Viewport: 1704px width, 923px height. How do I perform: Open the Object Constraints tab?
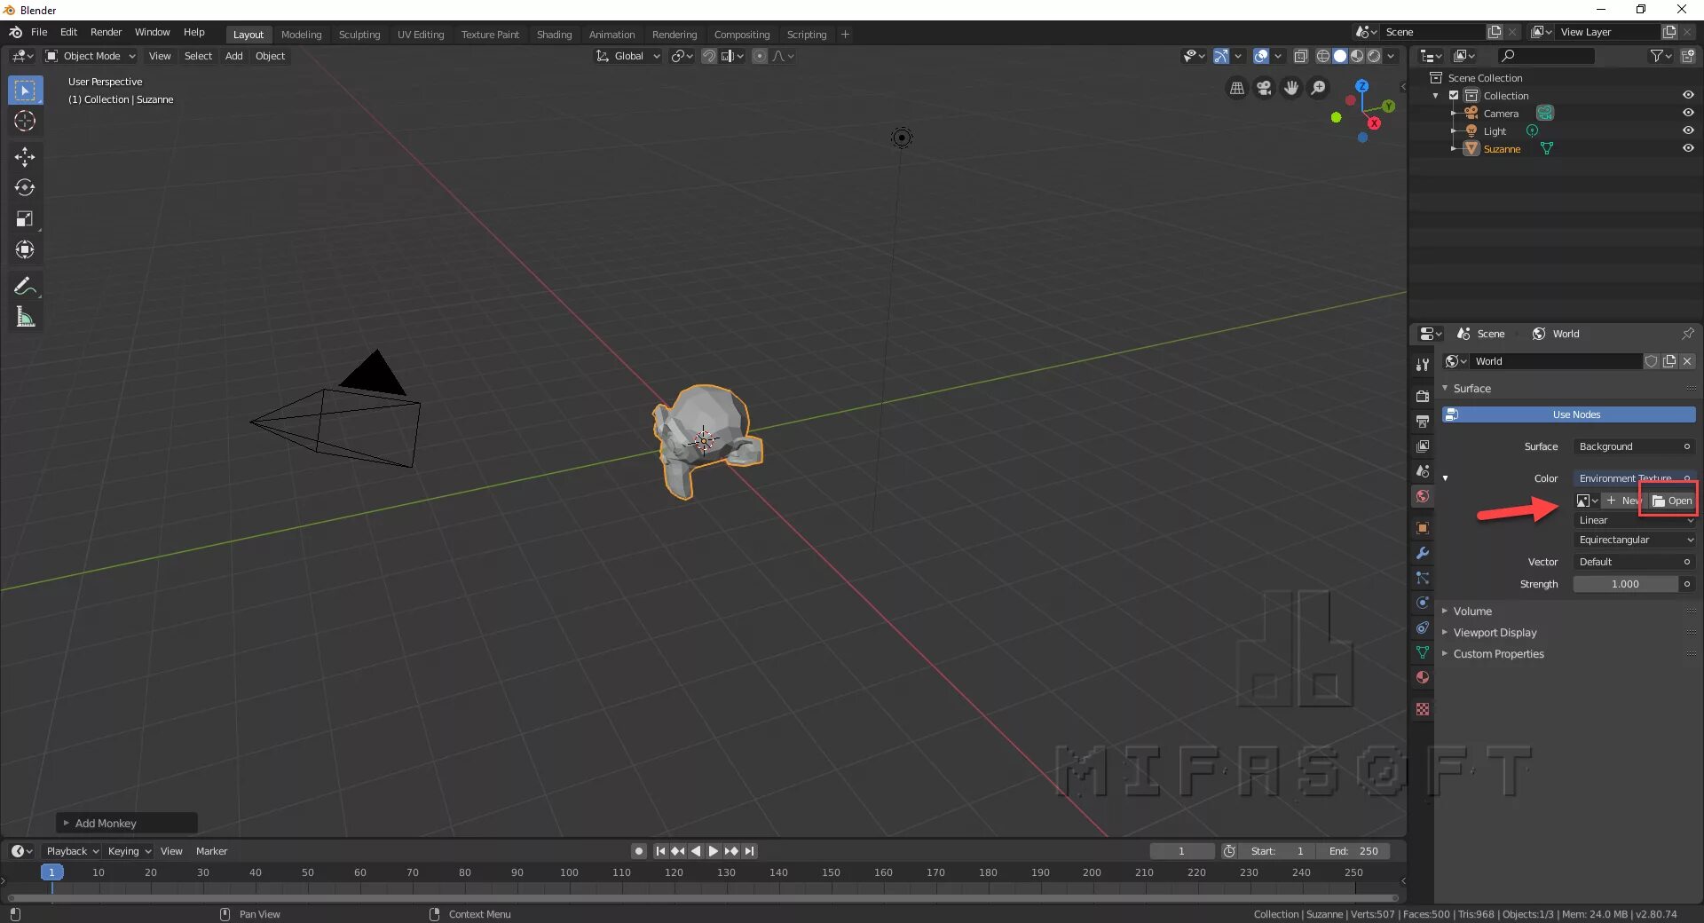[1423, 627]
